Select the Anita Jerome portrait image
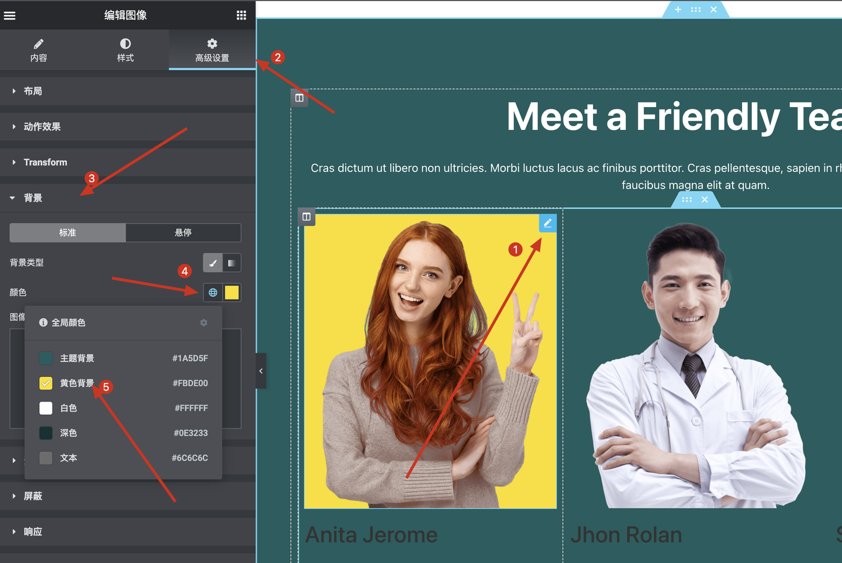Image resolution: width=842 pixels, height=563 pixels. [x=430, y=361]
